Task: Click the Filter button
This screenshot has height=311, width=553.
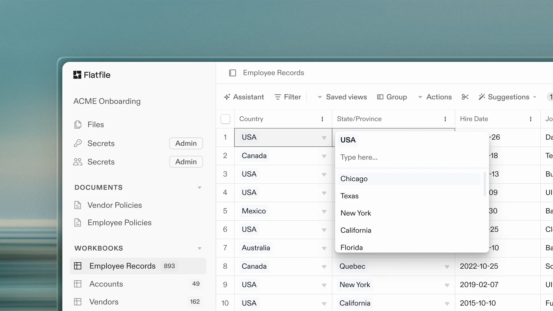Action: point(288,97)
